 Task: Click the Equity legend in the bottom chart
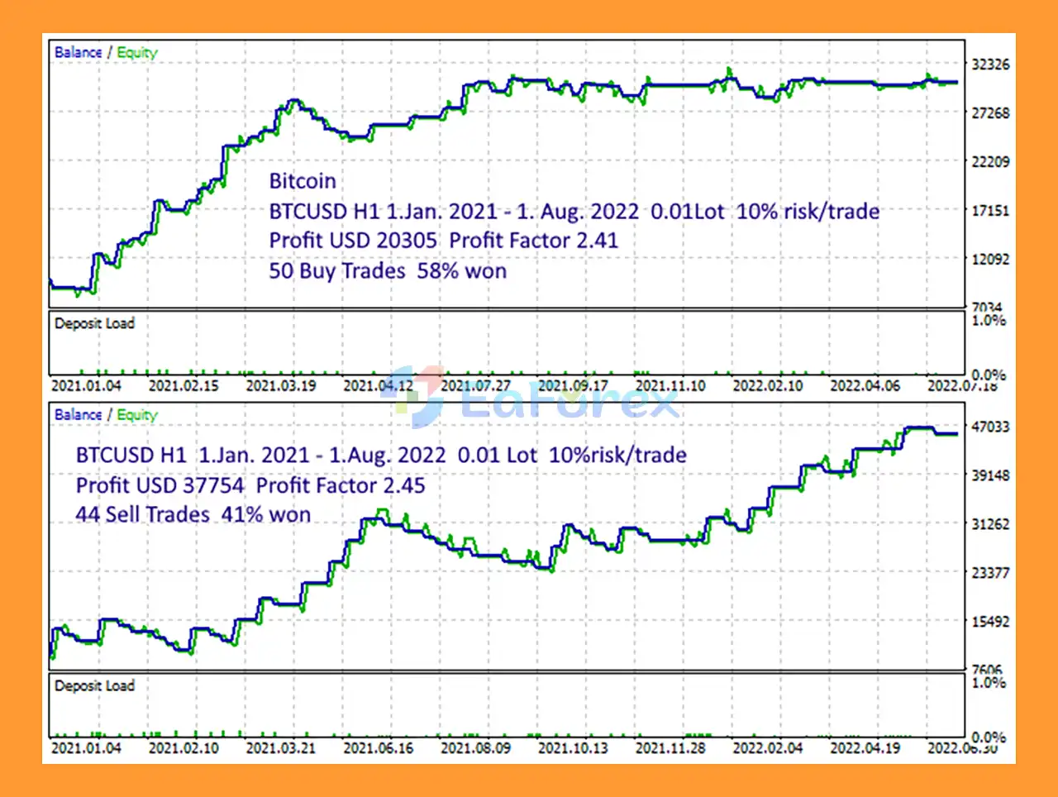point(137,415)
